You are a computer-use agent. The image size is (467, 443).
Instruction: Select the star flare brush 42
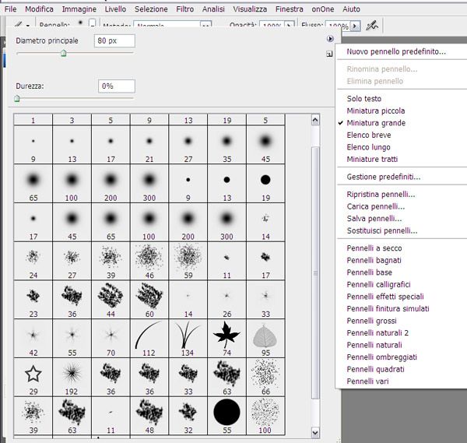33,338
